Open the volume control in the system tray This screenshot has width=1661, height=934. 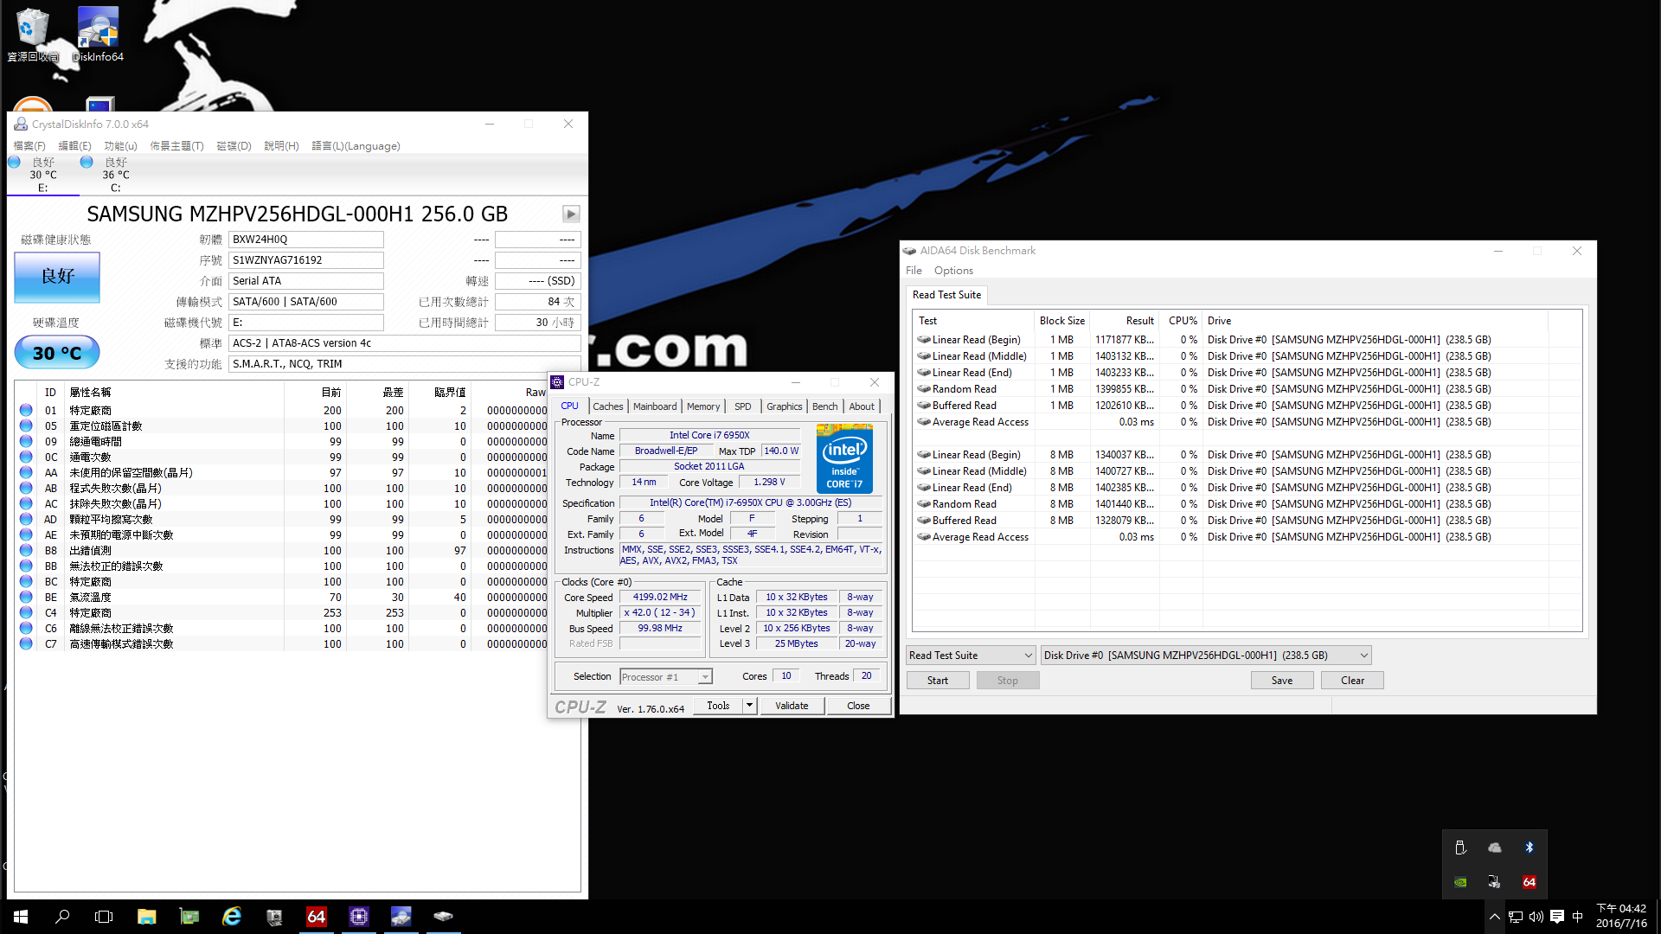point(1536,917)
